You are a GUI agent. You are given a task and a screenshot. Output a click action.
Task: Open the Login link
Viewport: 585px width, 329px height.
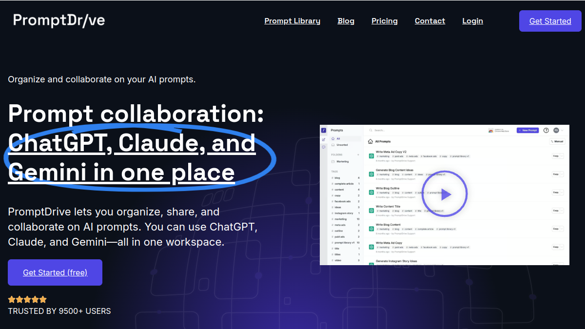click(473, 21)
